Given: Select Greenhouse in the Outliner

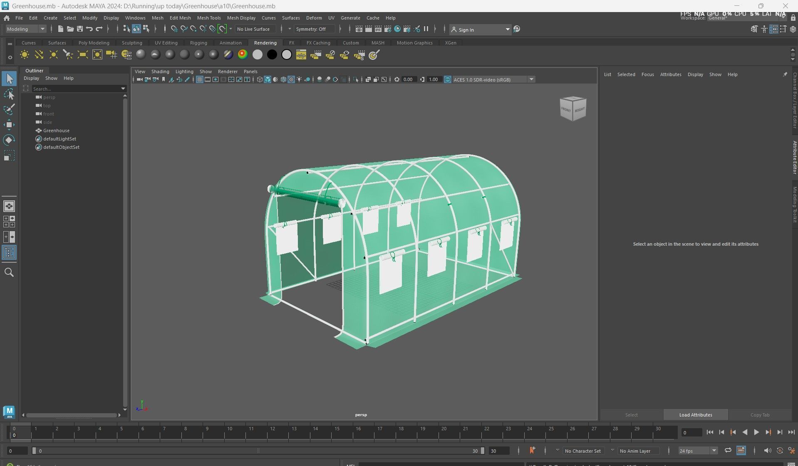Looking at the screenshot, I should [56, 131].
